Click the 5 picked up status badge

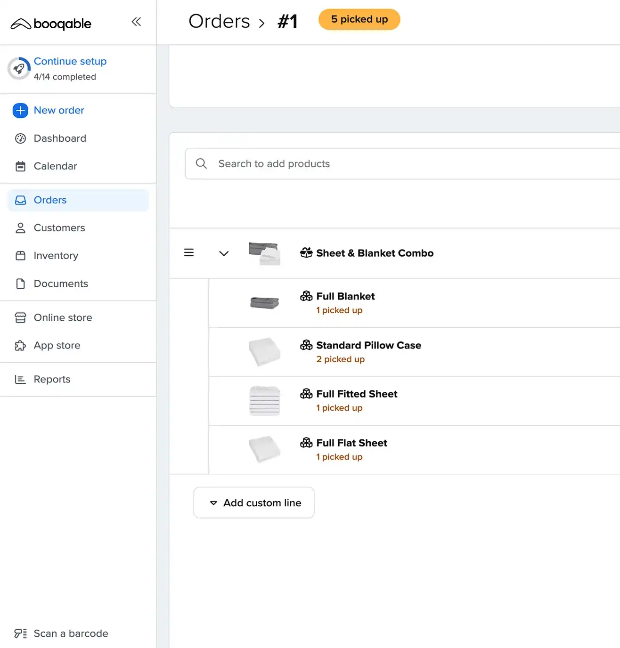coord(359,19)
